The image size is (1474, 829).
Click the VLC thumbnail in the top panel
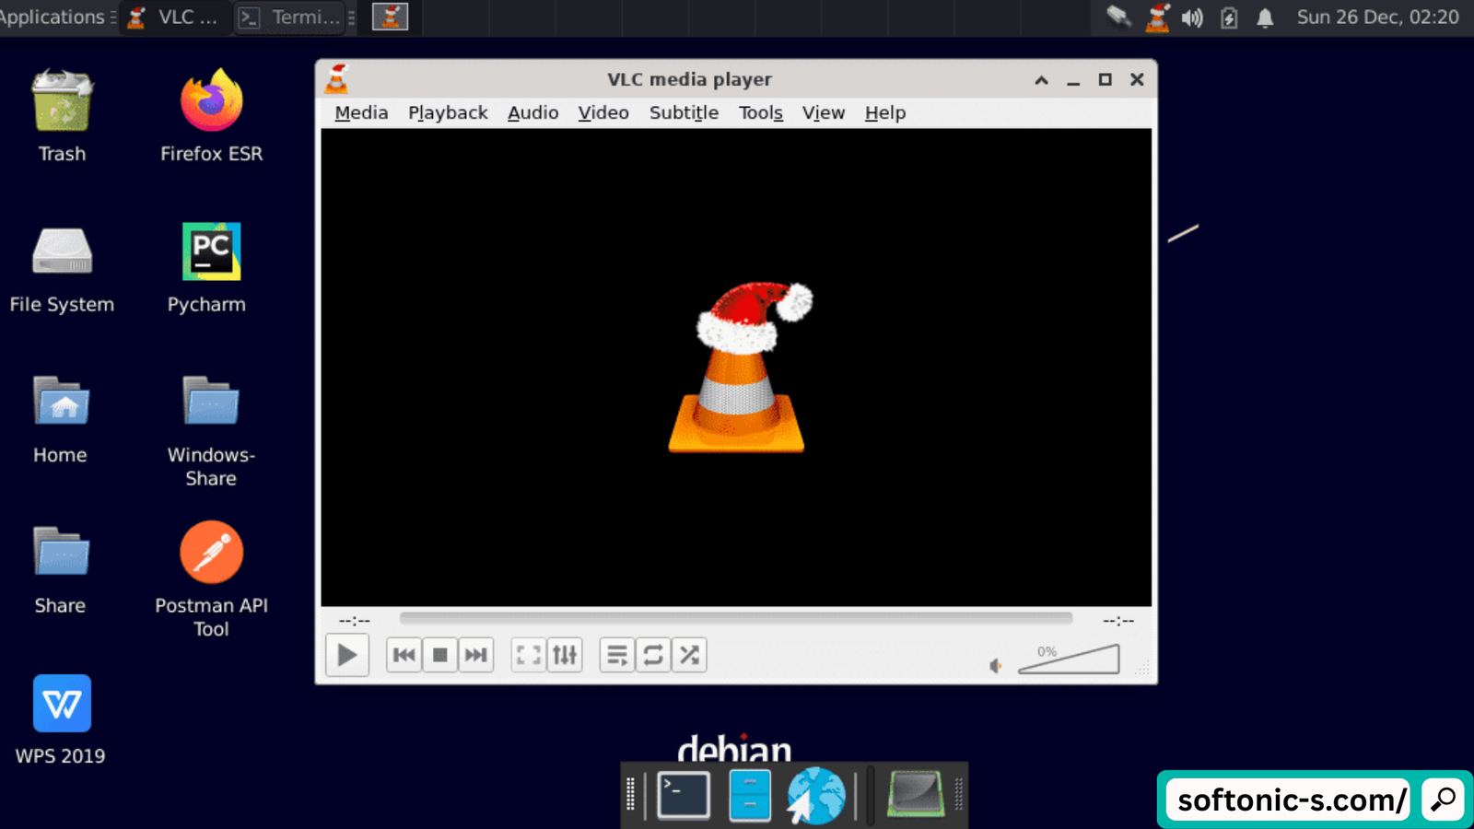click(390, 17)
